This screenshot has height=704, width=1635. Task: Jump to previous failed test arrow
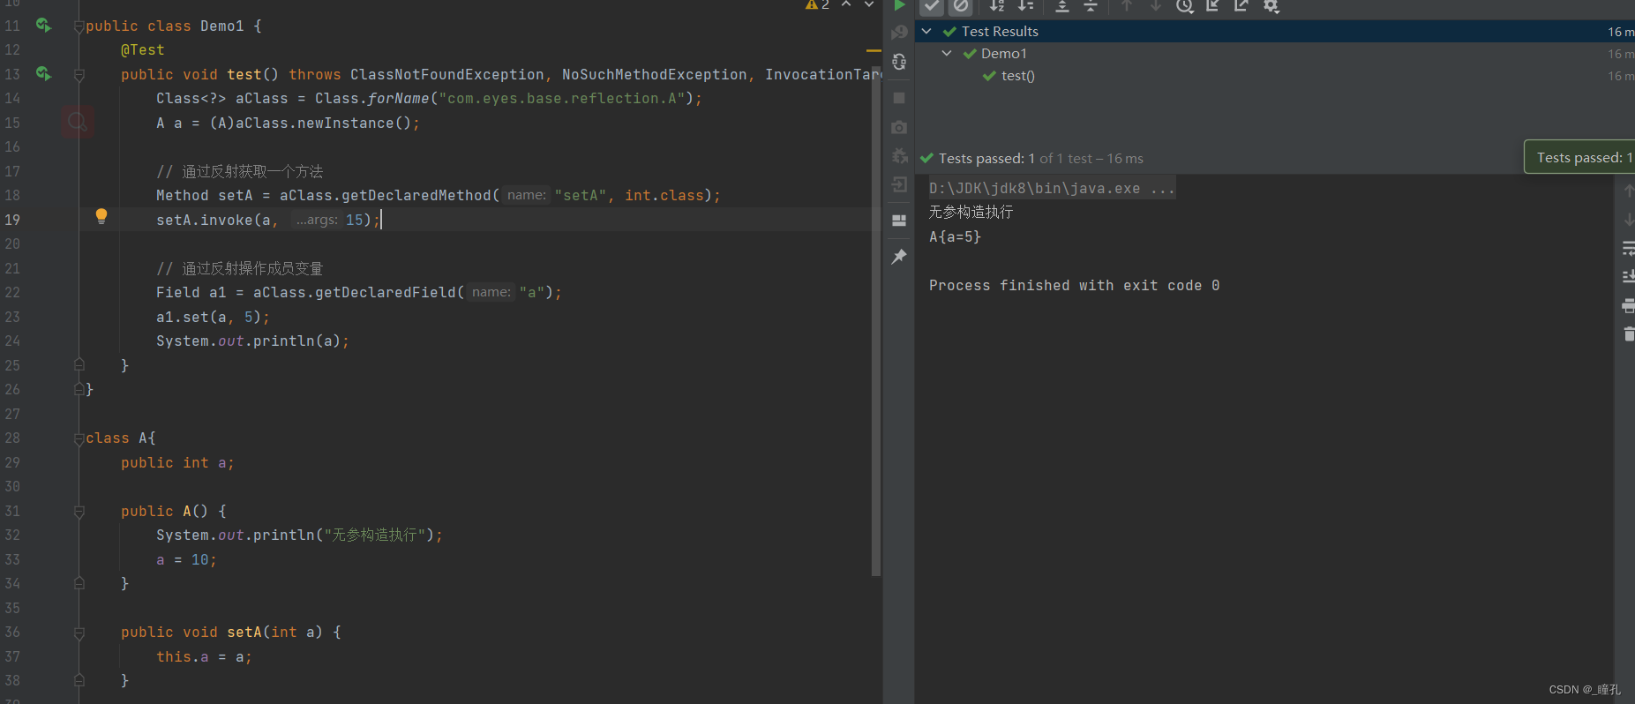click(x=1127, y=6)
